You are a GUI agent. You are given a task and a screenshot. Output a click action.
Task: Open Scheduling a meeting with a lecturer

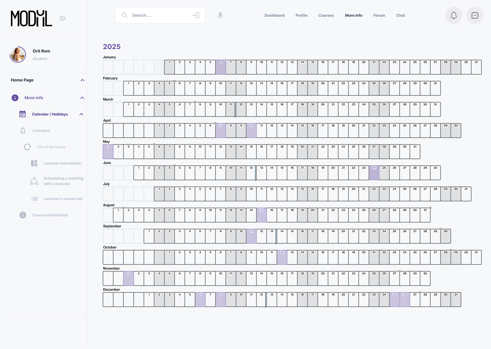[63, 181]
